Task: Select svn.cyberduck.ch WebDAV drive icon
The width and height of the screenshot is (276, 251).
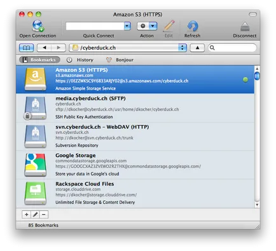Action: tap(36, 136)
